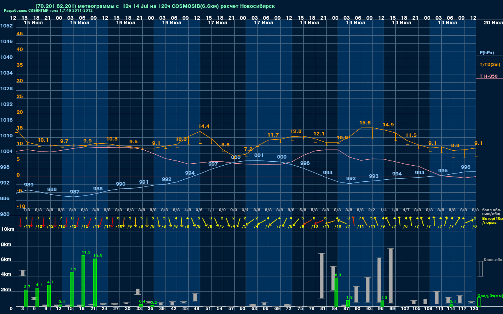Click the 987 pressure minimum value
This screenshot has width=503, height=314.
[x=75, y=192]
